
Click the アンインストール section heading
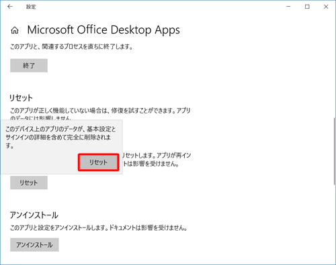pos(34,215)
